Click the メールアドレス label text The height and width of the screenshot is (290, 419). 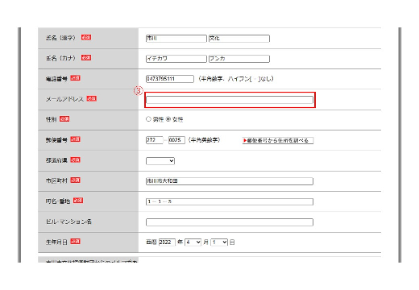[64, 99]
